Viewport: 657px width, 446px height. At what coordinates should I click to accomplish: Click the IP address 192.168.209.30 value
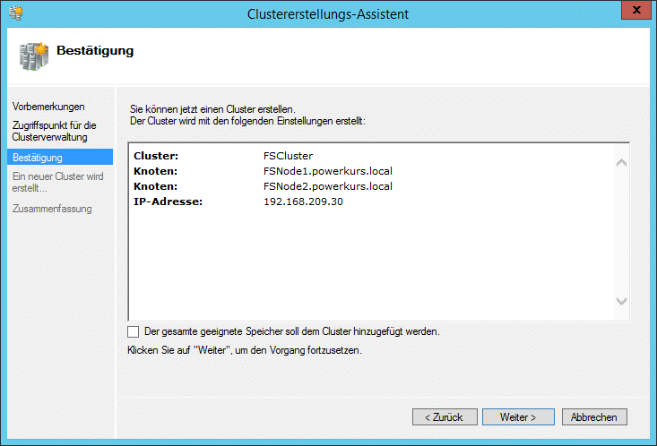coord(303,202)
